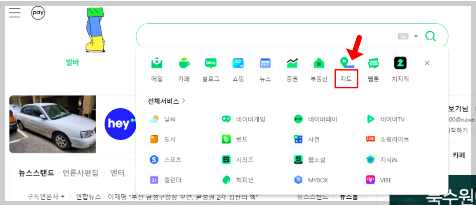Switch to the 뉴스스탠드 link beside 뉴스홈

coord(313,197)
